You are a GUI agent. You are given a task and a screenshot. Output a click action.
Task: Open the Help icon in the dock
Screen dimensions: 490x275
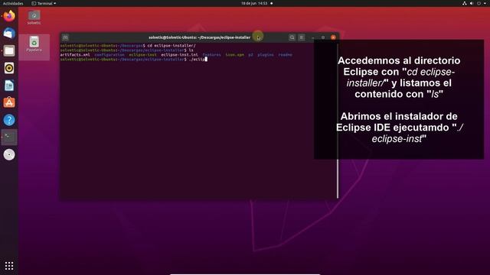coord(9,120)
